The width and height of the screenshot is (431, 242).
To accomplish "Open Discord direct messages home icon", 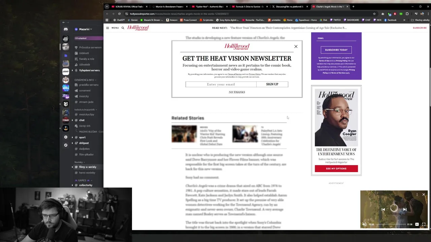I will [x=66, y=29].
